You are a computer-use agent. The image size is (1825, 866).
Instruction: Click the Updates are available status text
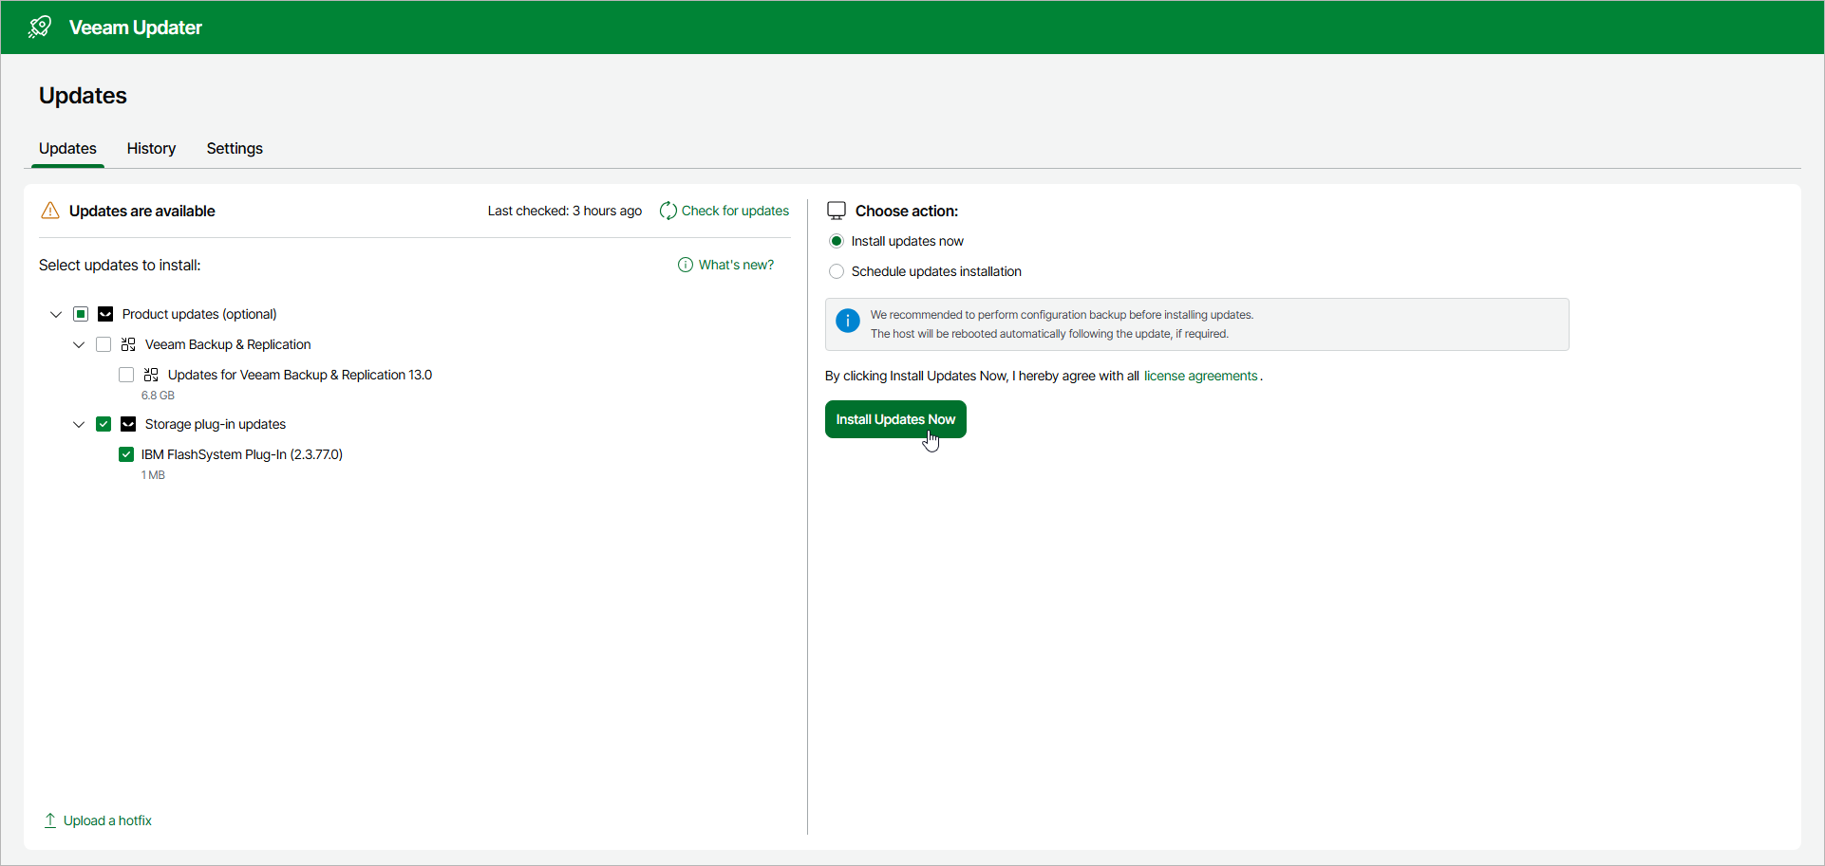(142, 211)
